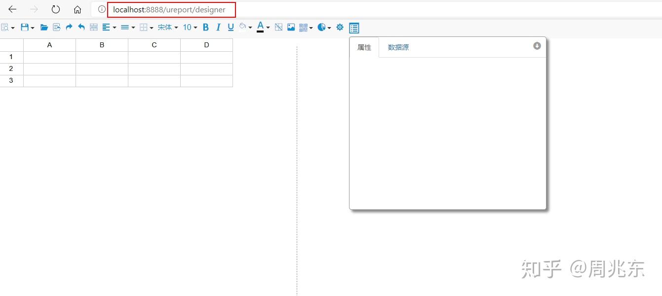Viewport: 662px width, 296px height.
Task: Open the vertical alignment dropdown
Action: [x=128, y=28]
